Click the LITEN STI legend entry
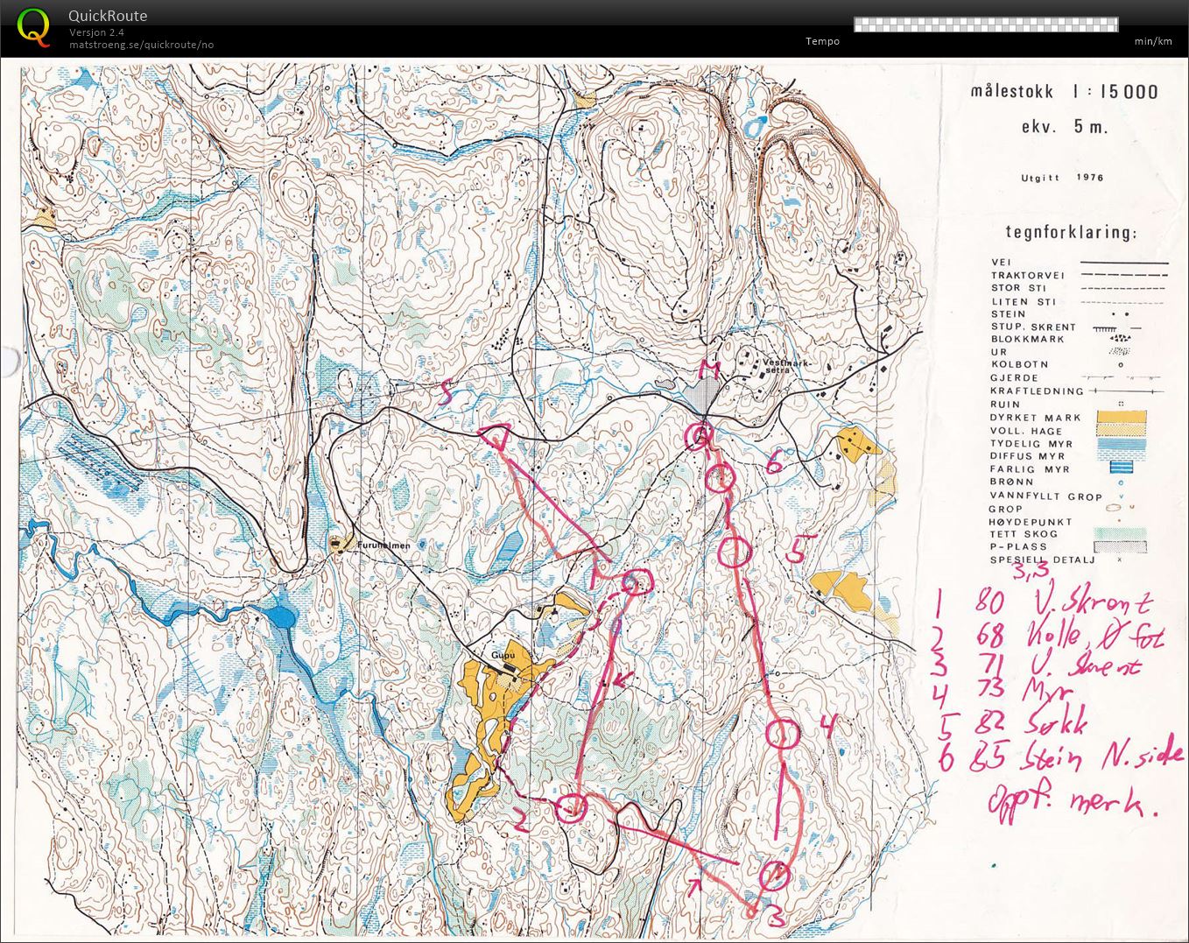Screen dimensions: 1189x943 1080,301
